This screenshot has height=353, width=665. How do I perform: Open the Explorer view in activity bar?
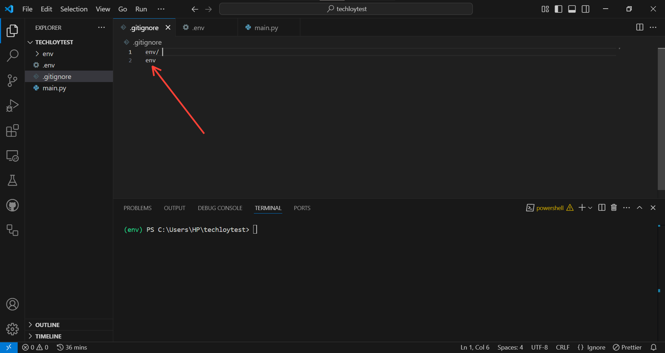[12, 31]
